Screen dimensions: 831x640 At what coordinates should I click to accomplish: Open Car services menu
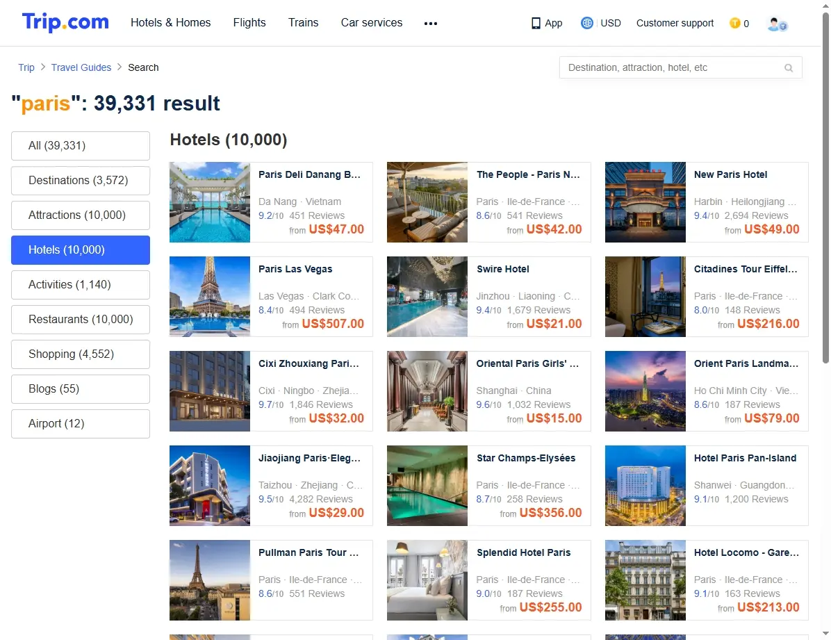click(372, 22)
